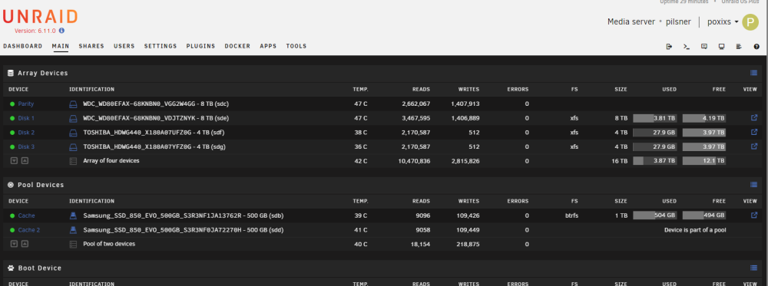Click the Pool Devices header icon
The width and height of the screenshot is (768, 286).
pos(11,185)
